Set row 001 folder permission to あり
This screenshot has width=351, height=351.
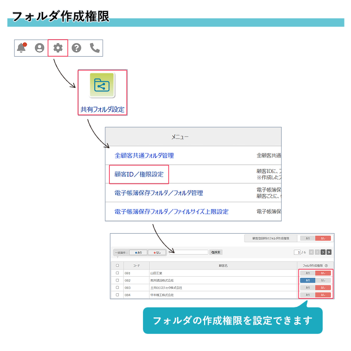click(307, 273)
